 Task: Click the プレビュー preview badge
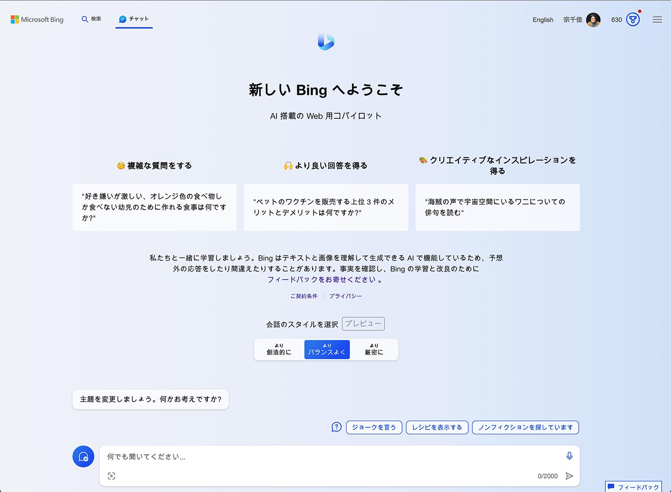[x=363, y=324]
